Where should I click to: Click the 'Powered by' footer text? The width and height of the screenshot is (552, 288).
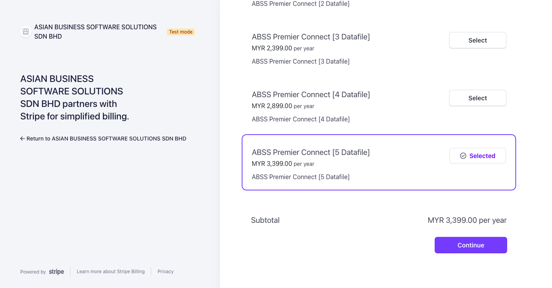pyautogui.click(x=33, y=272)
